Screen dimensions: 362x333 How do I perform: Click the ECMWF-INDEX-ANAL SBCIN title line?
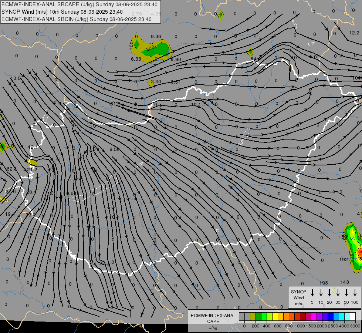coord(77,19)
